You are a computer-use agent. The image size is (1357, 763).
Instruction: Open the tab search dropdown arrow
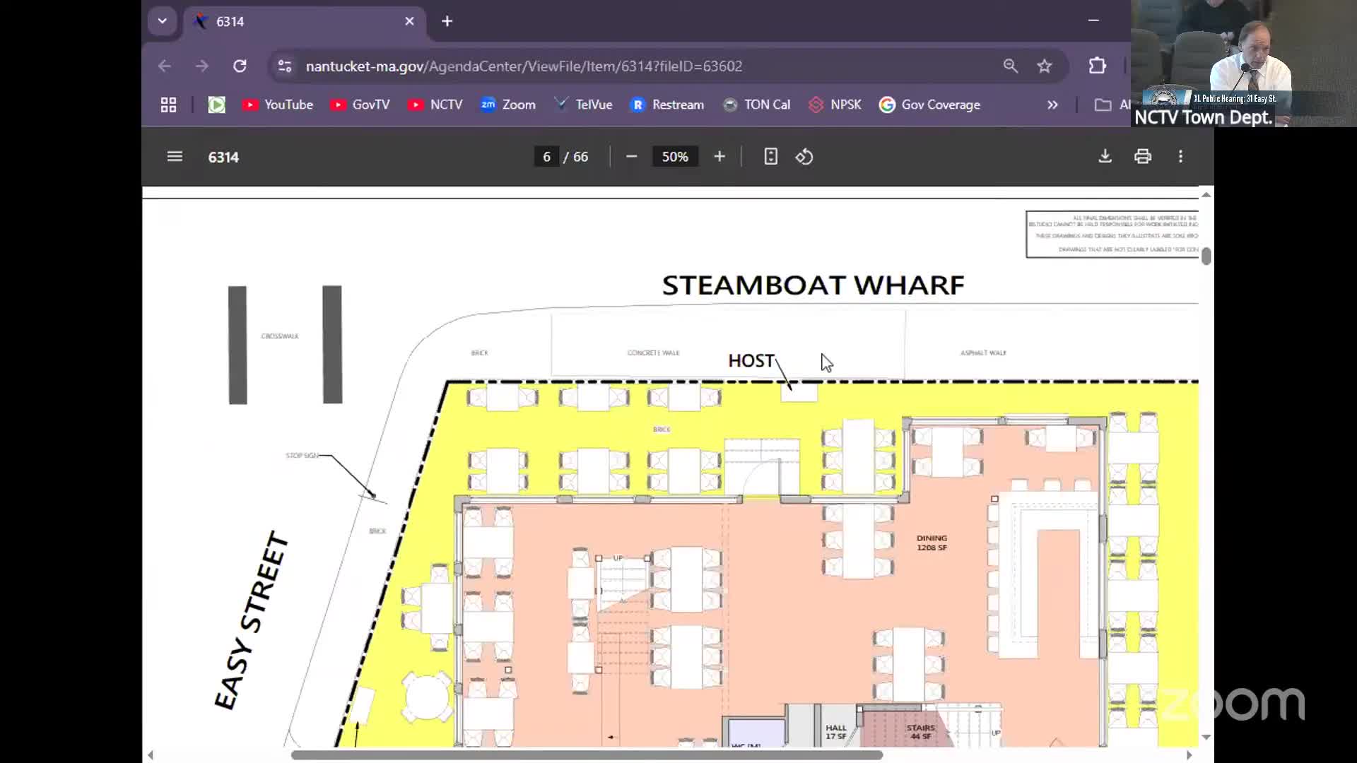tap(163, 21)
